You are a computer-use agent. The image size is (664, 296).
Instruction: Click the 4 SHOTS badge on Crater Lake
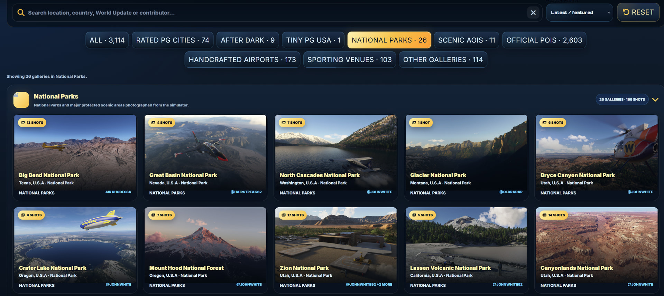click(31, 215)
